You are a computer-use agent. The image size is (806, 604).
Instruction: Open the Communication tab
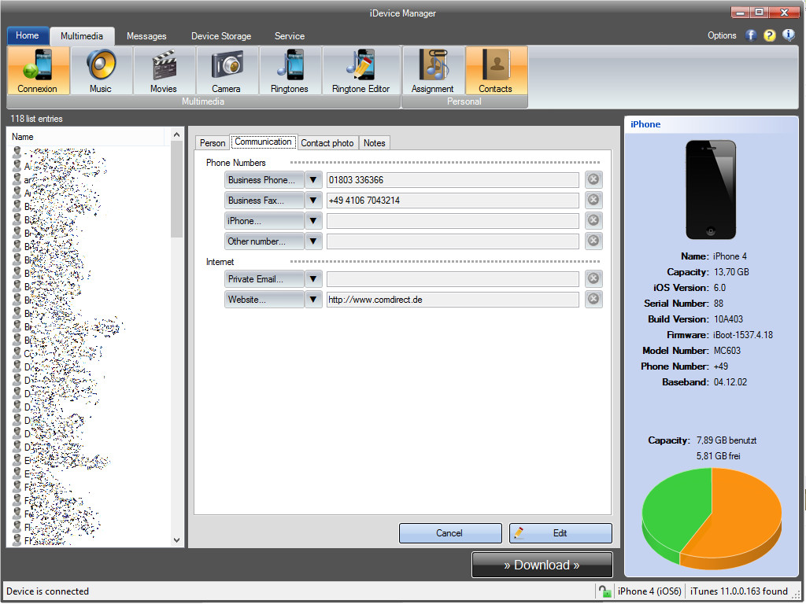pos(263,142)
